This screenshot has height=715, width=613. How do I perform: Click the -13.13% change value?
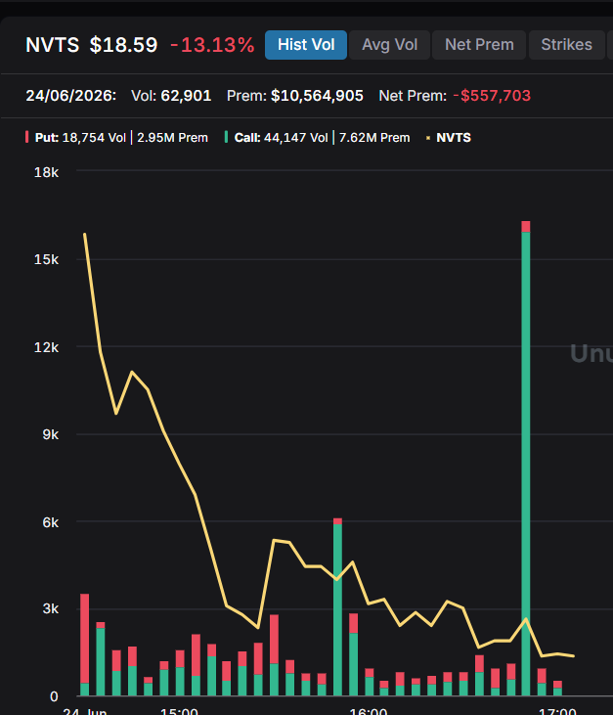pos(212,45)
